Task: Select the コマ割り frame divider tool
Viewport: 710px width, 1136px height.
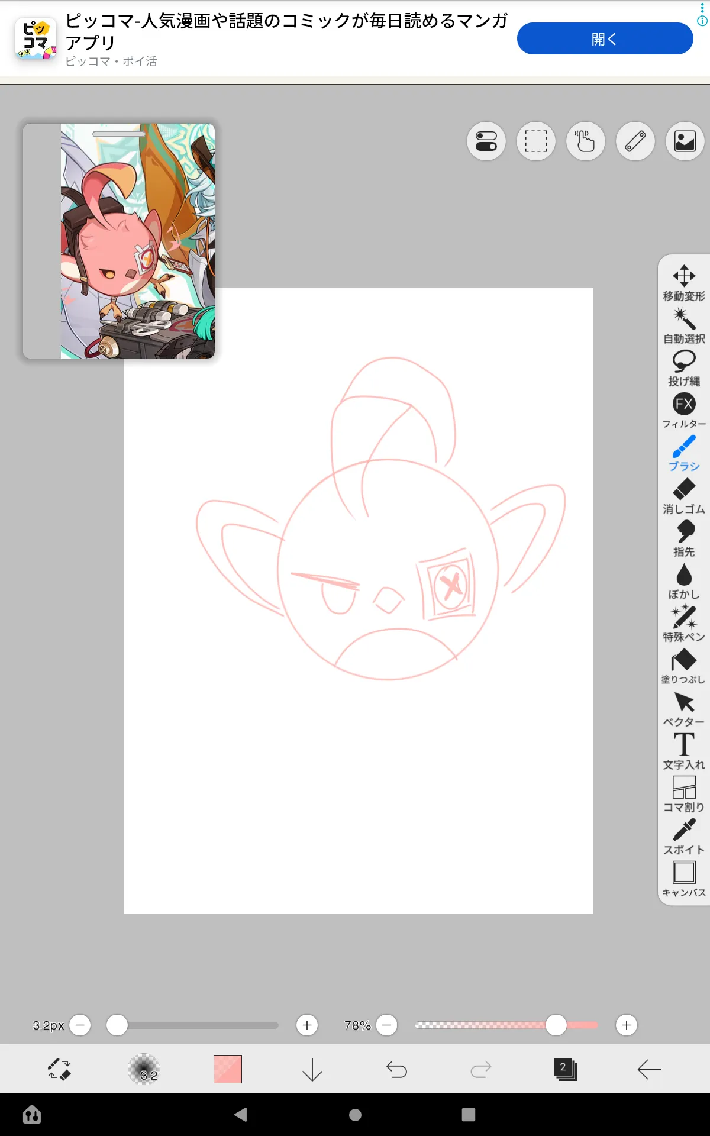Action: coord(684,794)
